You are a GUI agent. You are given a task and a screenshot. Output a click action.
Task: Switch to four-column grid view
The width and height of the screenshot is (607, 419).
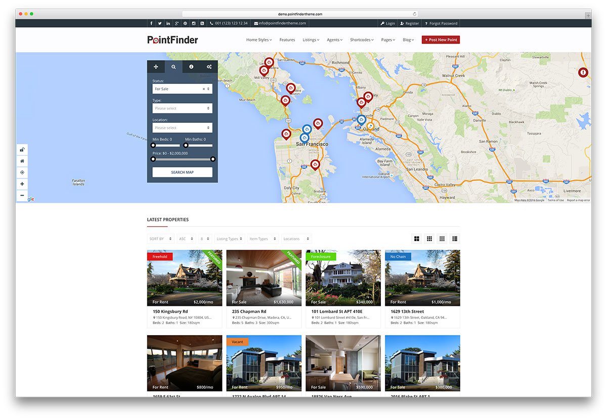[x=442, y=239]
